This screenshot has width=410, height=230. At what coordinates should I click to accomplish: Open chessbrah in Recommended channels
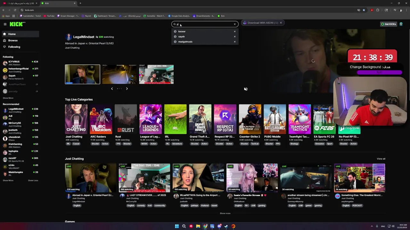(x=20, y=138)
